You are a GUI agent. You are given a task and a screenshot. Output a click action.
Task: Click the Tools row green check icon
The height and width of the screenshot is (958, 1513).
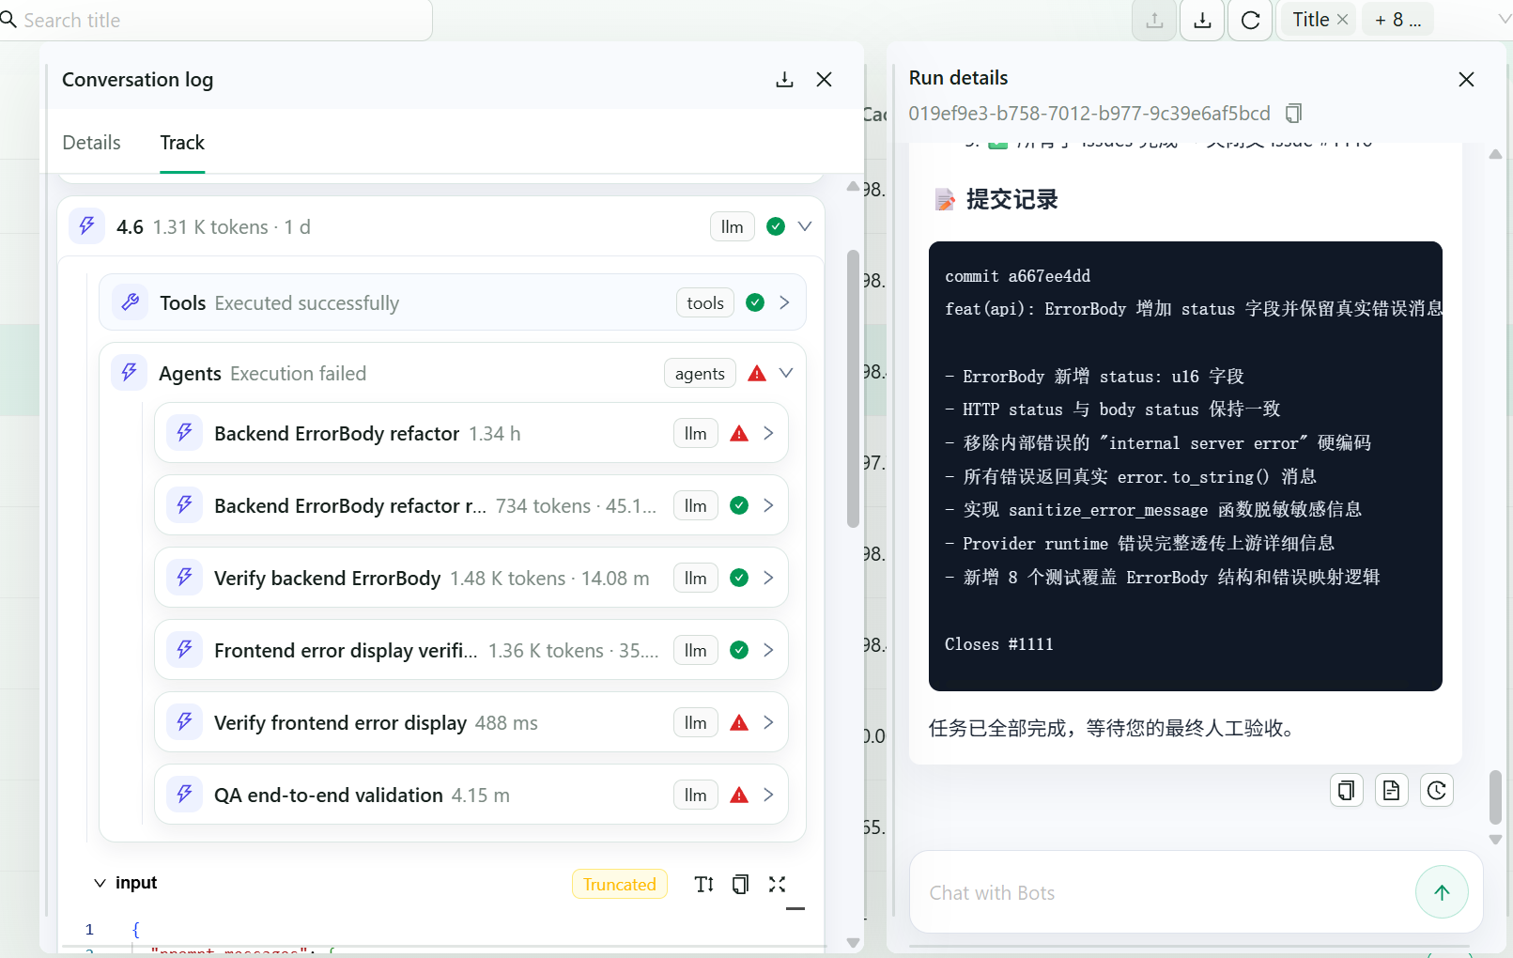(755, 302)
